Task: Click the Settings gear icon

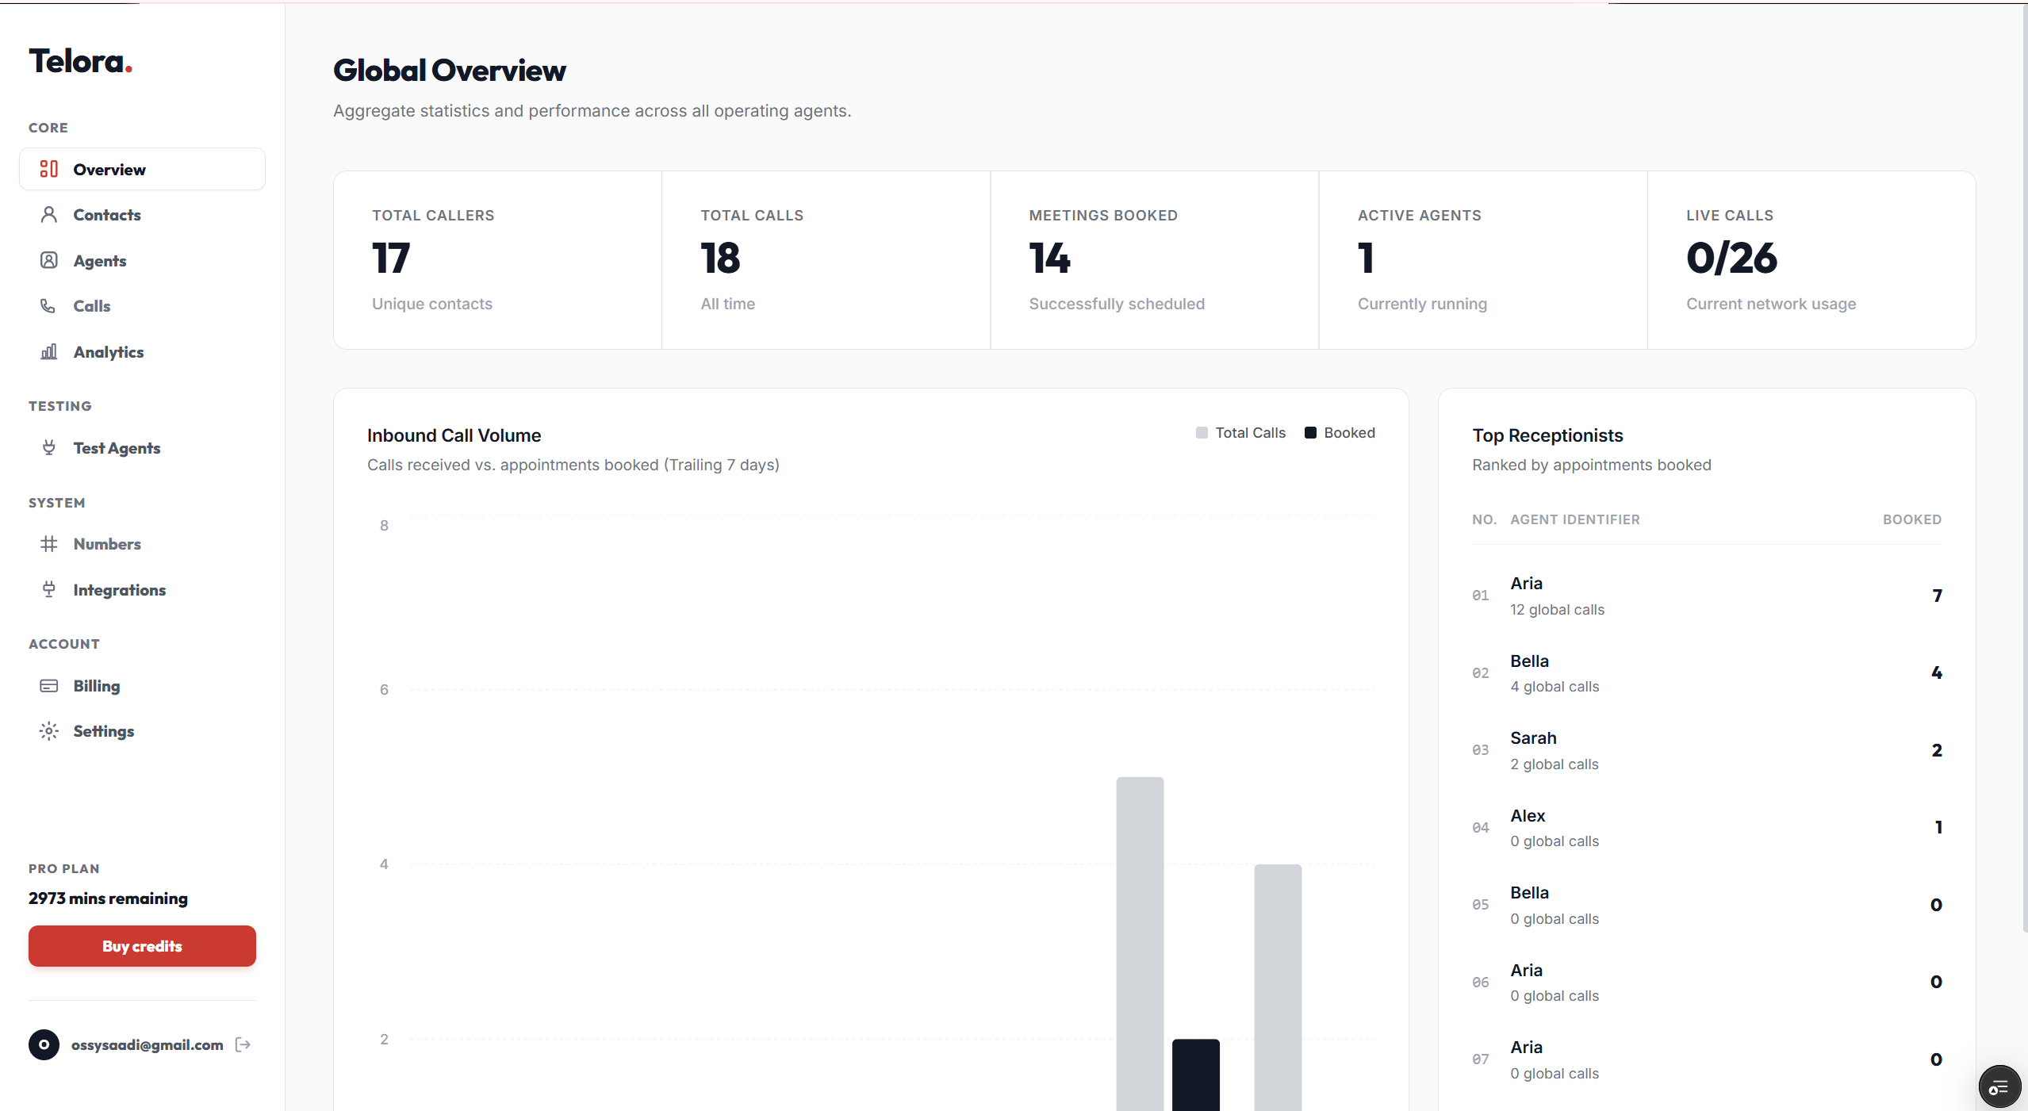Action: coord(49,731)
